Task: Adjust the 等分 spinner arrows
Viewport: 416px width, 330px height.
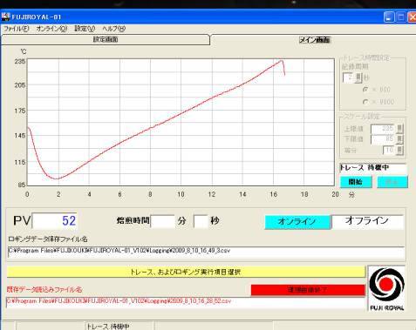Action: (x=400, y=150)
